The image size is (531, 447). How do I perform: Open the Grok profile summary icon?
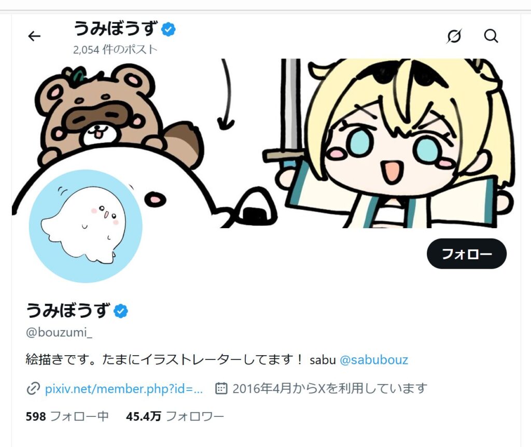tap(454, 36)
